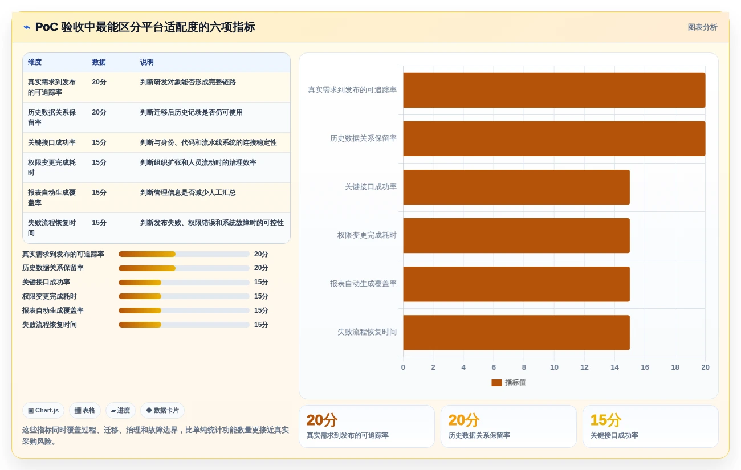Click the 20分 card for 真实需求到发布的可追踪率

click(367, 426)
